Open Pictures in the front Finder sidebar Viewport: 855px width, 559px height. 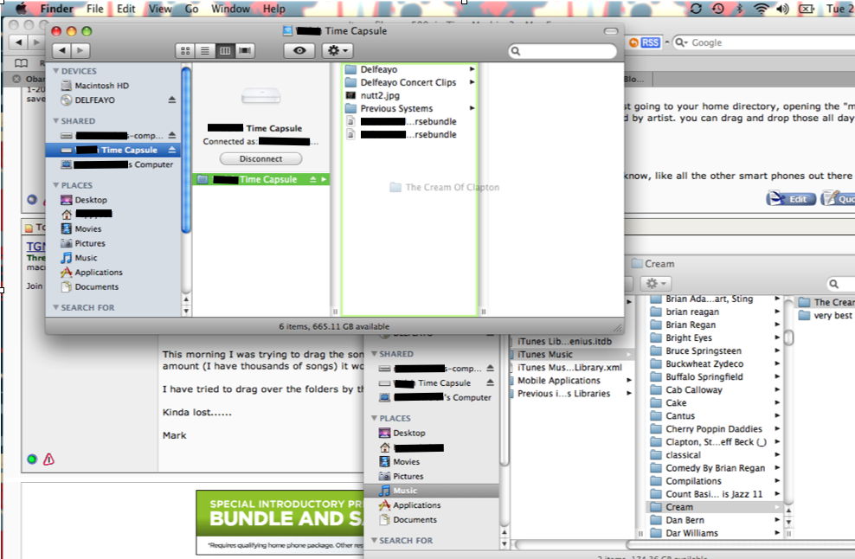[90, 243]
